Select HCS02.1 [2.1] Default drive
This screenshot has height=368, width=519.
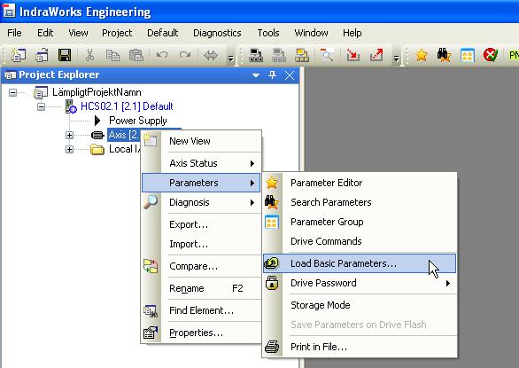127,106
